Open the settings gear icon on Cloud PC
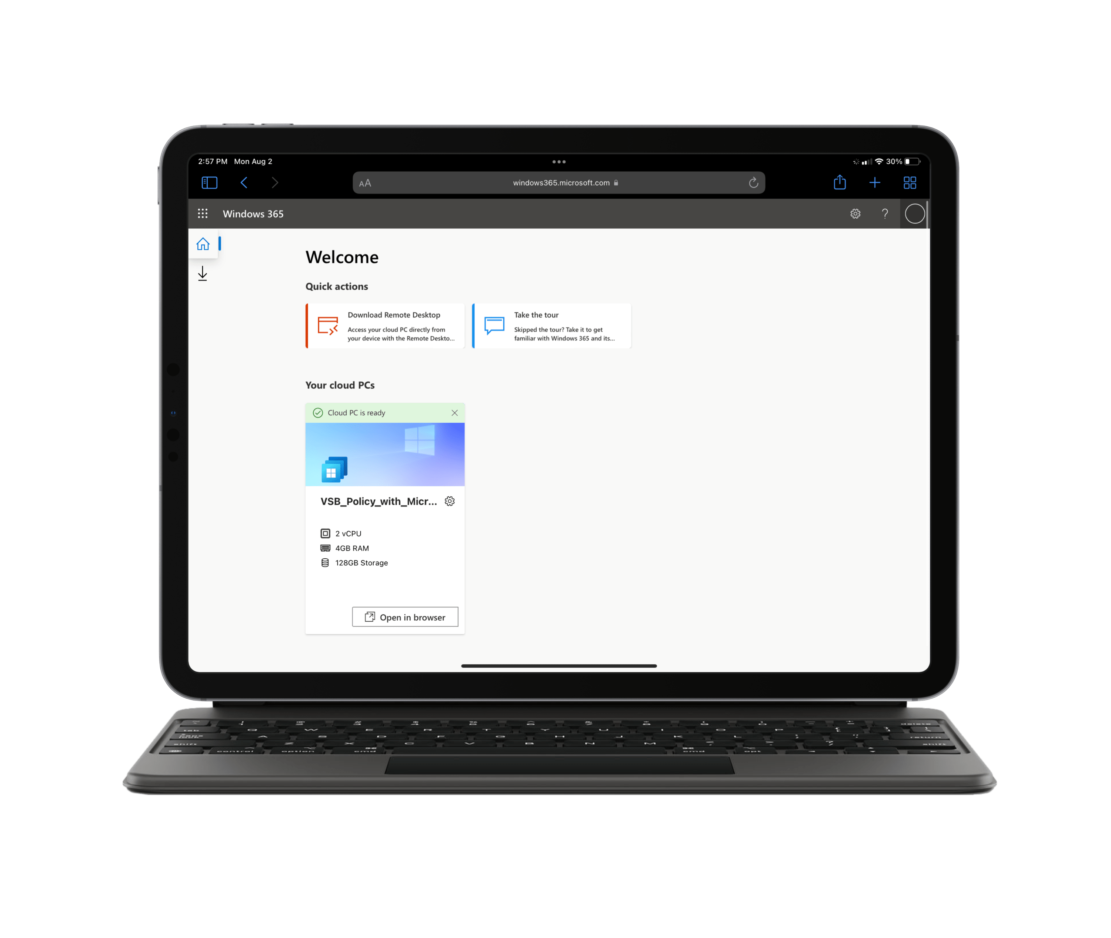This screenshot has height=938, width=1111. [450, 502]
